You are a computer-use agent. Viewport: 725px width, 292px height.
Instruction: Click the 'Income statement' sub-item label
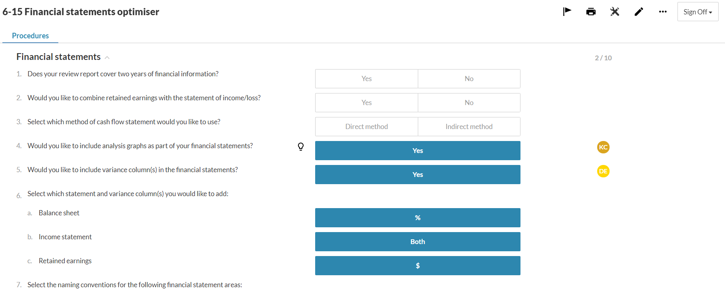65,237
